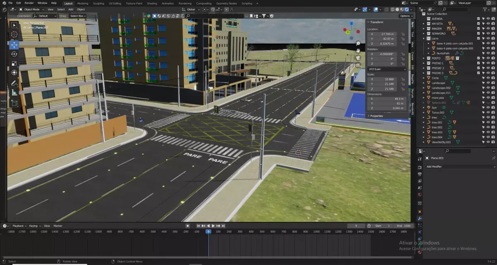Select the Measure tool in left toolbar
The width and height of the screenshot is (497, 265).
(14, 92)
